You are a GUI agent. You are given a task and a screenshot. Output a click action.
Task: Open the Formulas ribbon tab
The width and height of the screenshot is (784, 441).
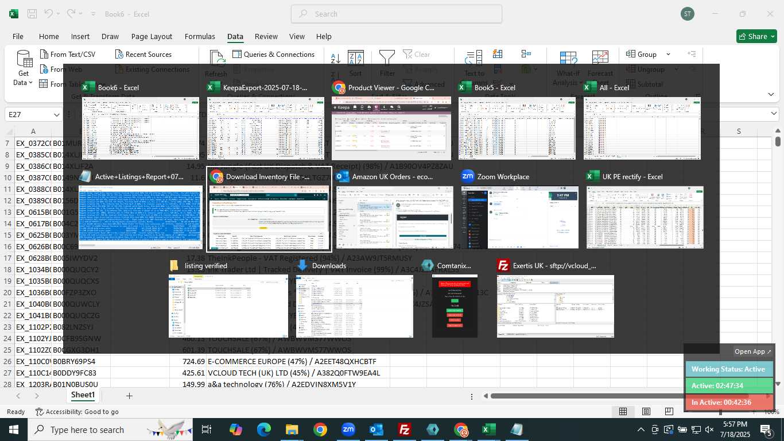[200, 36]
